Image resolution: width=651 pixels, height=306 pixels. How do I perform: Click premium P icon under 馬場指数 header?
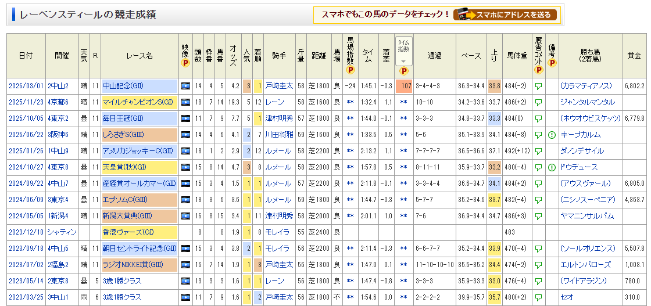coord(350,70)
